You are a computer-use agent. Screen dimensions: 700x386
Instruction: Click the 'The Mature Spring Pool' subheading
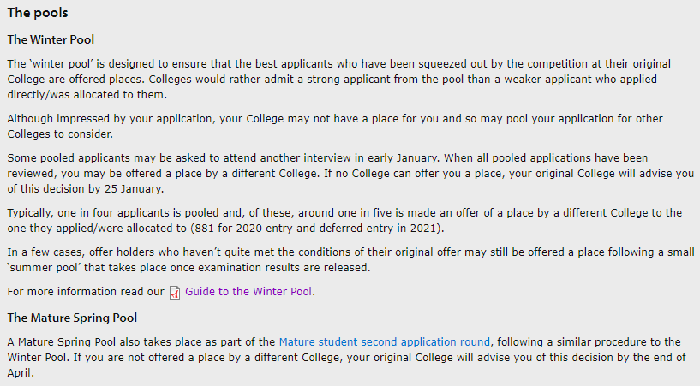click(72, 318)
